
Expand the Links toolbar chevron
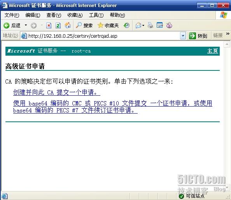(x=228, y=34)
